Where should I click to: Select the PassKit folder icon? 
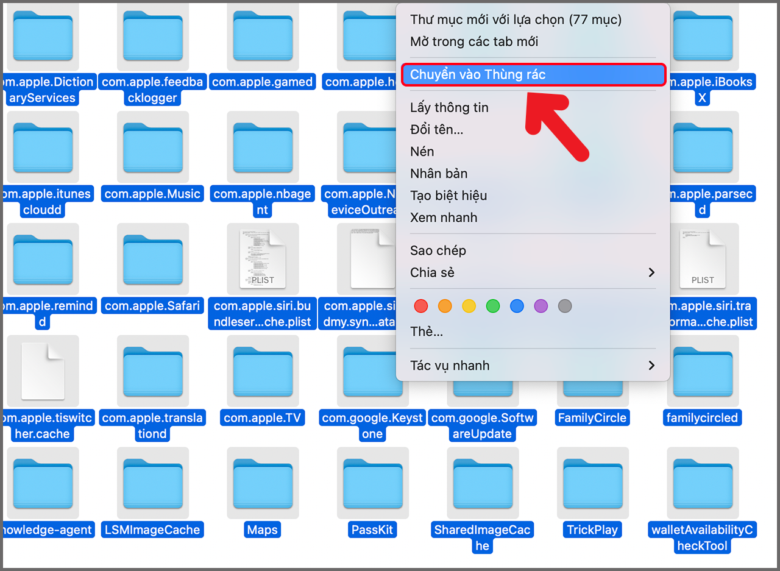click(x=372, y=483)
